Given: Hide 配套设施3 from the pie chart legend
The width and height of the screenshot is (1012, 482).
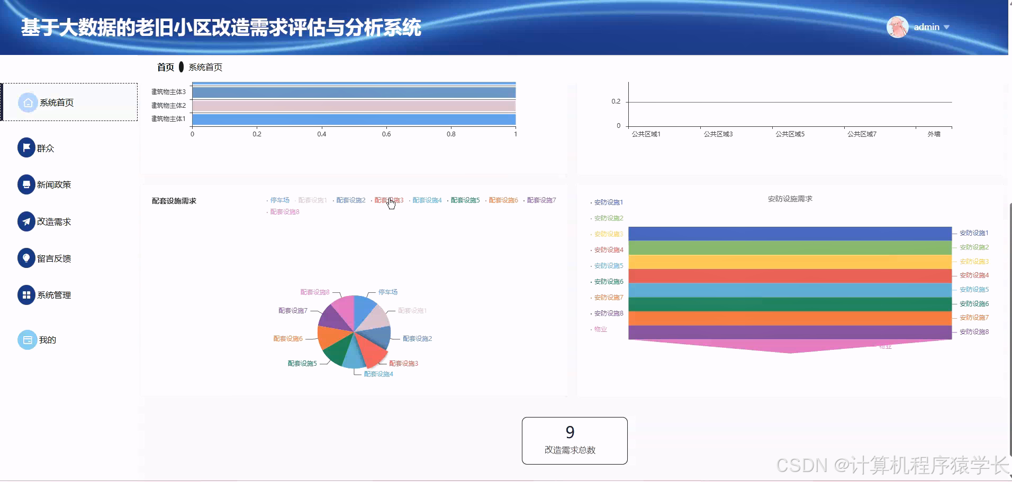Looking at the screenshot, I should point(389,200).
